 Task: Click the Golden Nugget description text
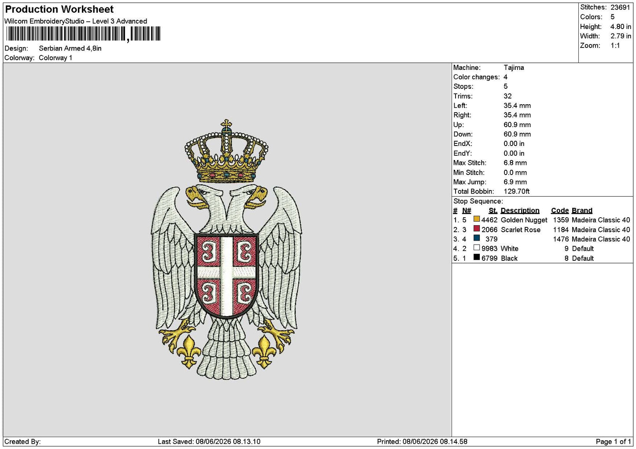point(524,220)
